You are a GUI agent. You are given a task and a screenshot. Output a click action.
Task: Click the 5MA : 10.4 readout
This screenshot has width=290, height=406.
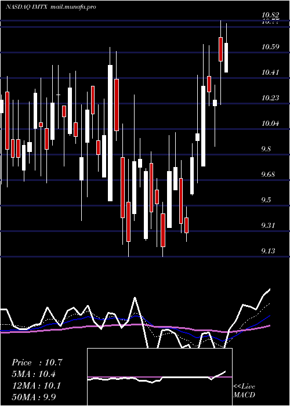click(x=34, y=374)
